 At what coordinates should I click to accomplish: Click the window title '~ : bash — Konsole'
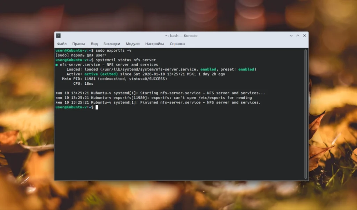pos(181,36)
